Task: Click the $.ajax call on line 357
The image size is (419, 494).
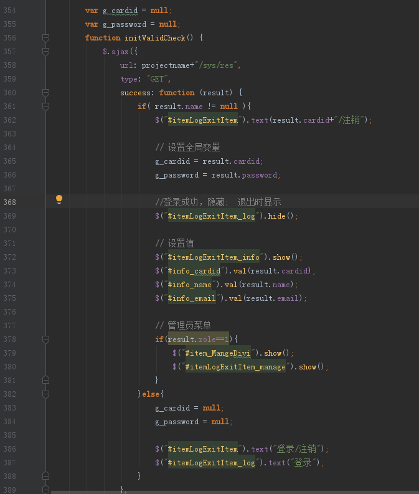Action: [x=116, y=52]
